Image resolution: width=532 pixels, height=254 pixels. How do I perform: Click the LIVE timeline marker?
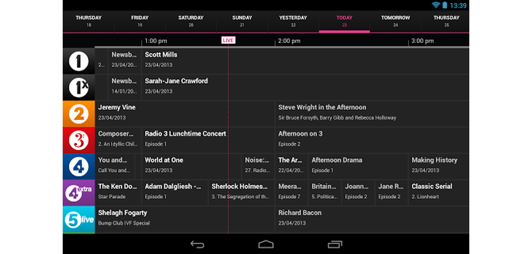click(228, 40)
